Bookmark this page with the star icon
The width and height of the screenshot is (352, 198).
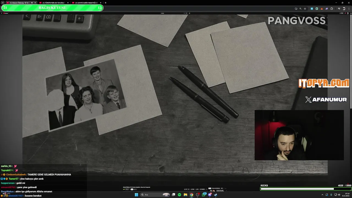(305, 9)
